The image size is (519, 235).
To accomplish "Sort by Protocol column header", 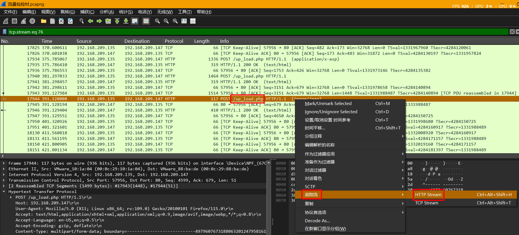I will click(178, 41).
